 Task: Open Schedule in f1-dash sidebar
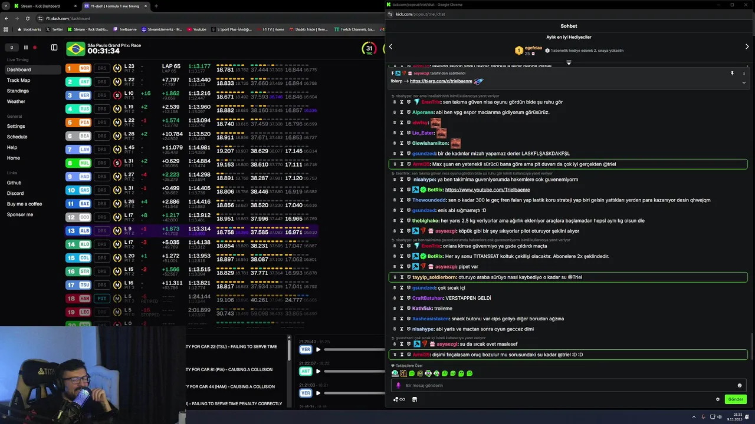click(x=17, y=137)
